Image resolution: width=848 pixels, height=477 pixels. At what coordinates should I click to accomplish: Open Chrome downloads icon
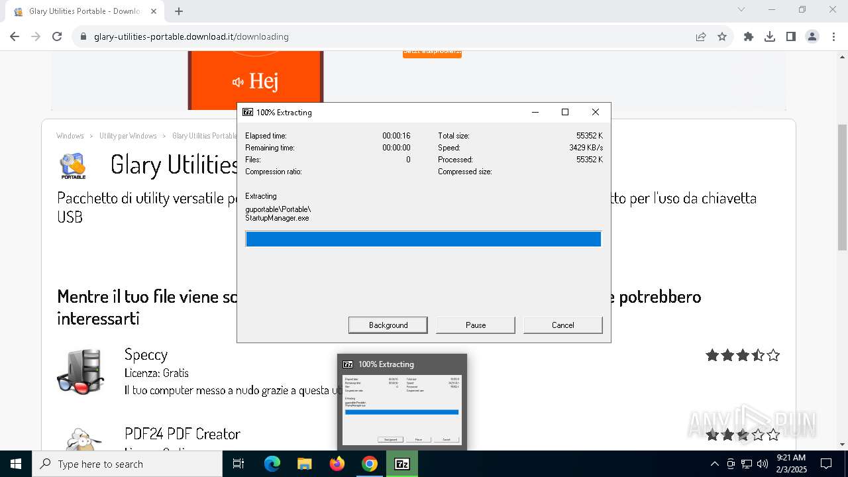pyautogui.click(x=770, y=36)
